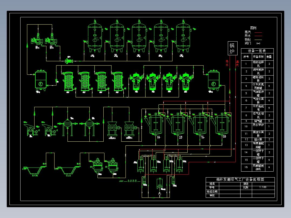Select the drawing title 秸秆发酵沼气工厂设备流程图
This screenshot has width=291, height=218.
(240, 179)
